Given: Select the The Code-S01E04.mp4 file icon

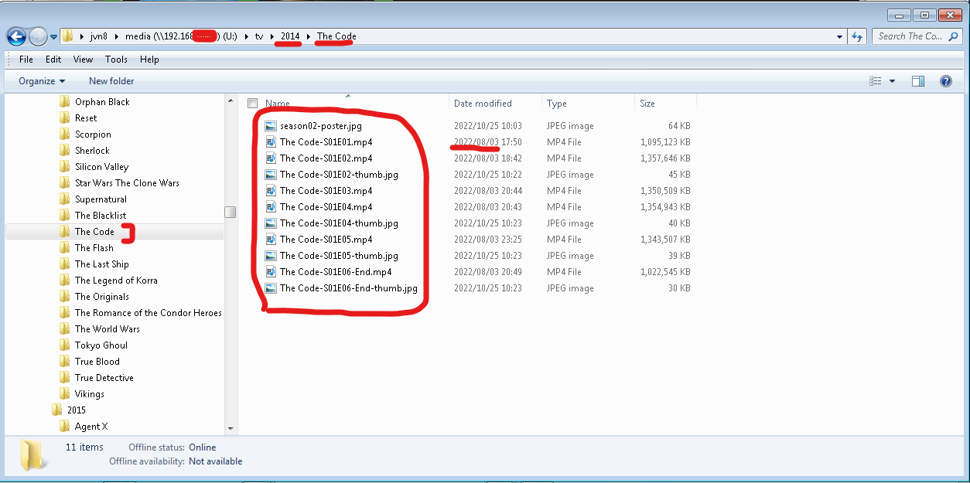Looking at the screenshot, I should point(270,207).
